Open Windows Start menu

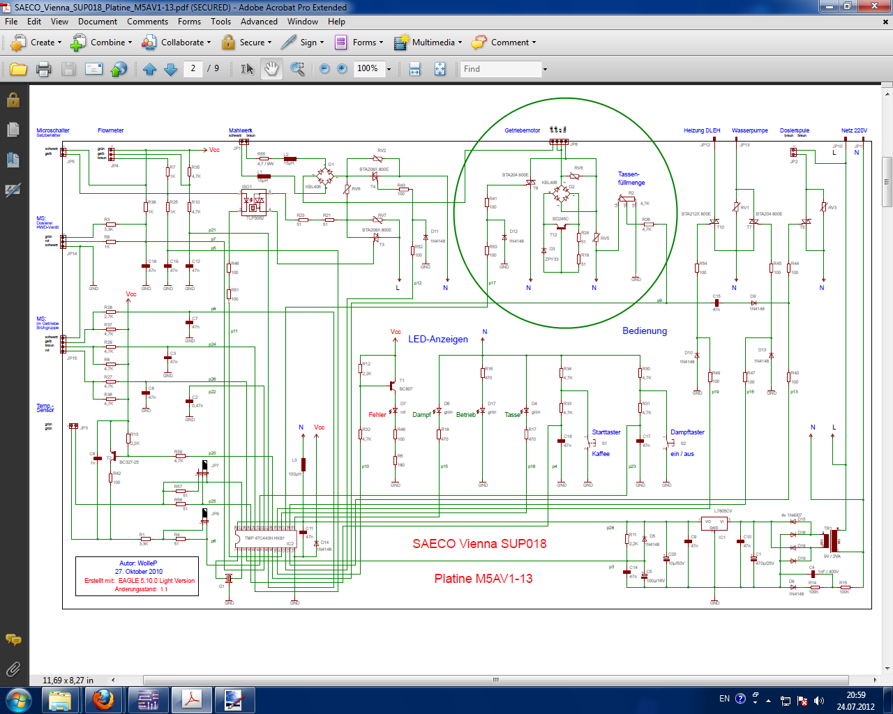[18, 699]
